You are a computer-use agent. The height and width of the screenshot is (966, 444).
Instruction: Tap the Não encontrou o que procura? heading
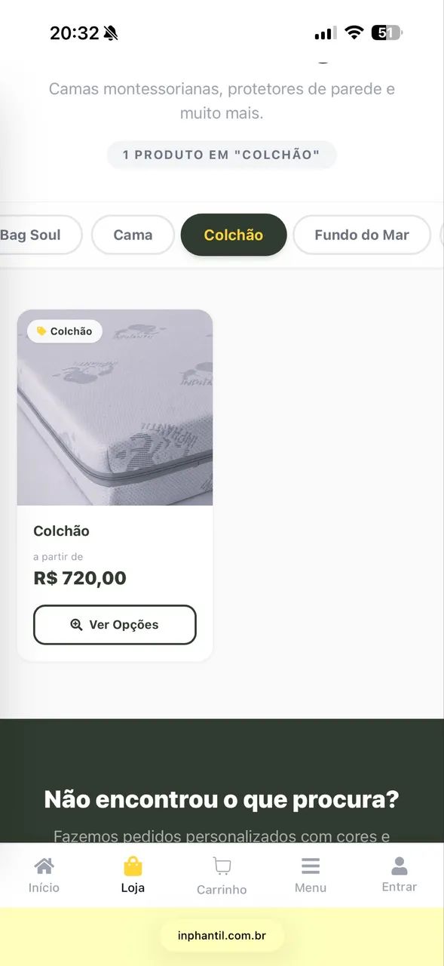click(x=222, y=799)
